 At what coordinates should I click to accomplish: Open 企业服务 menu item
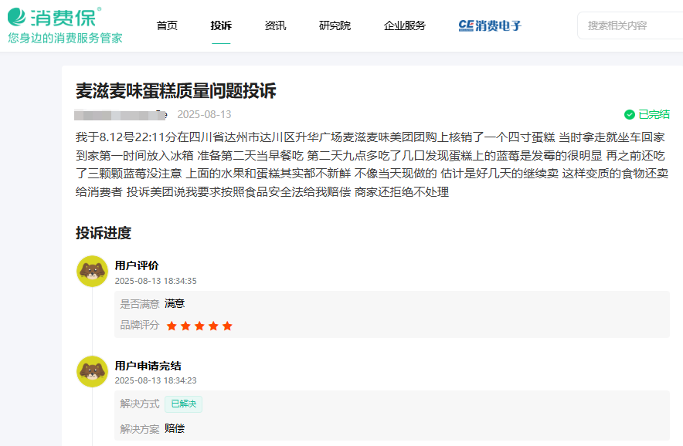405,25
